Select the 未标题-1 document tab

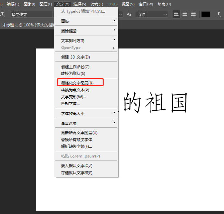coord(28,25)
